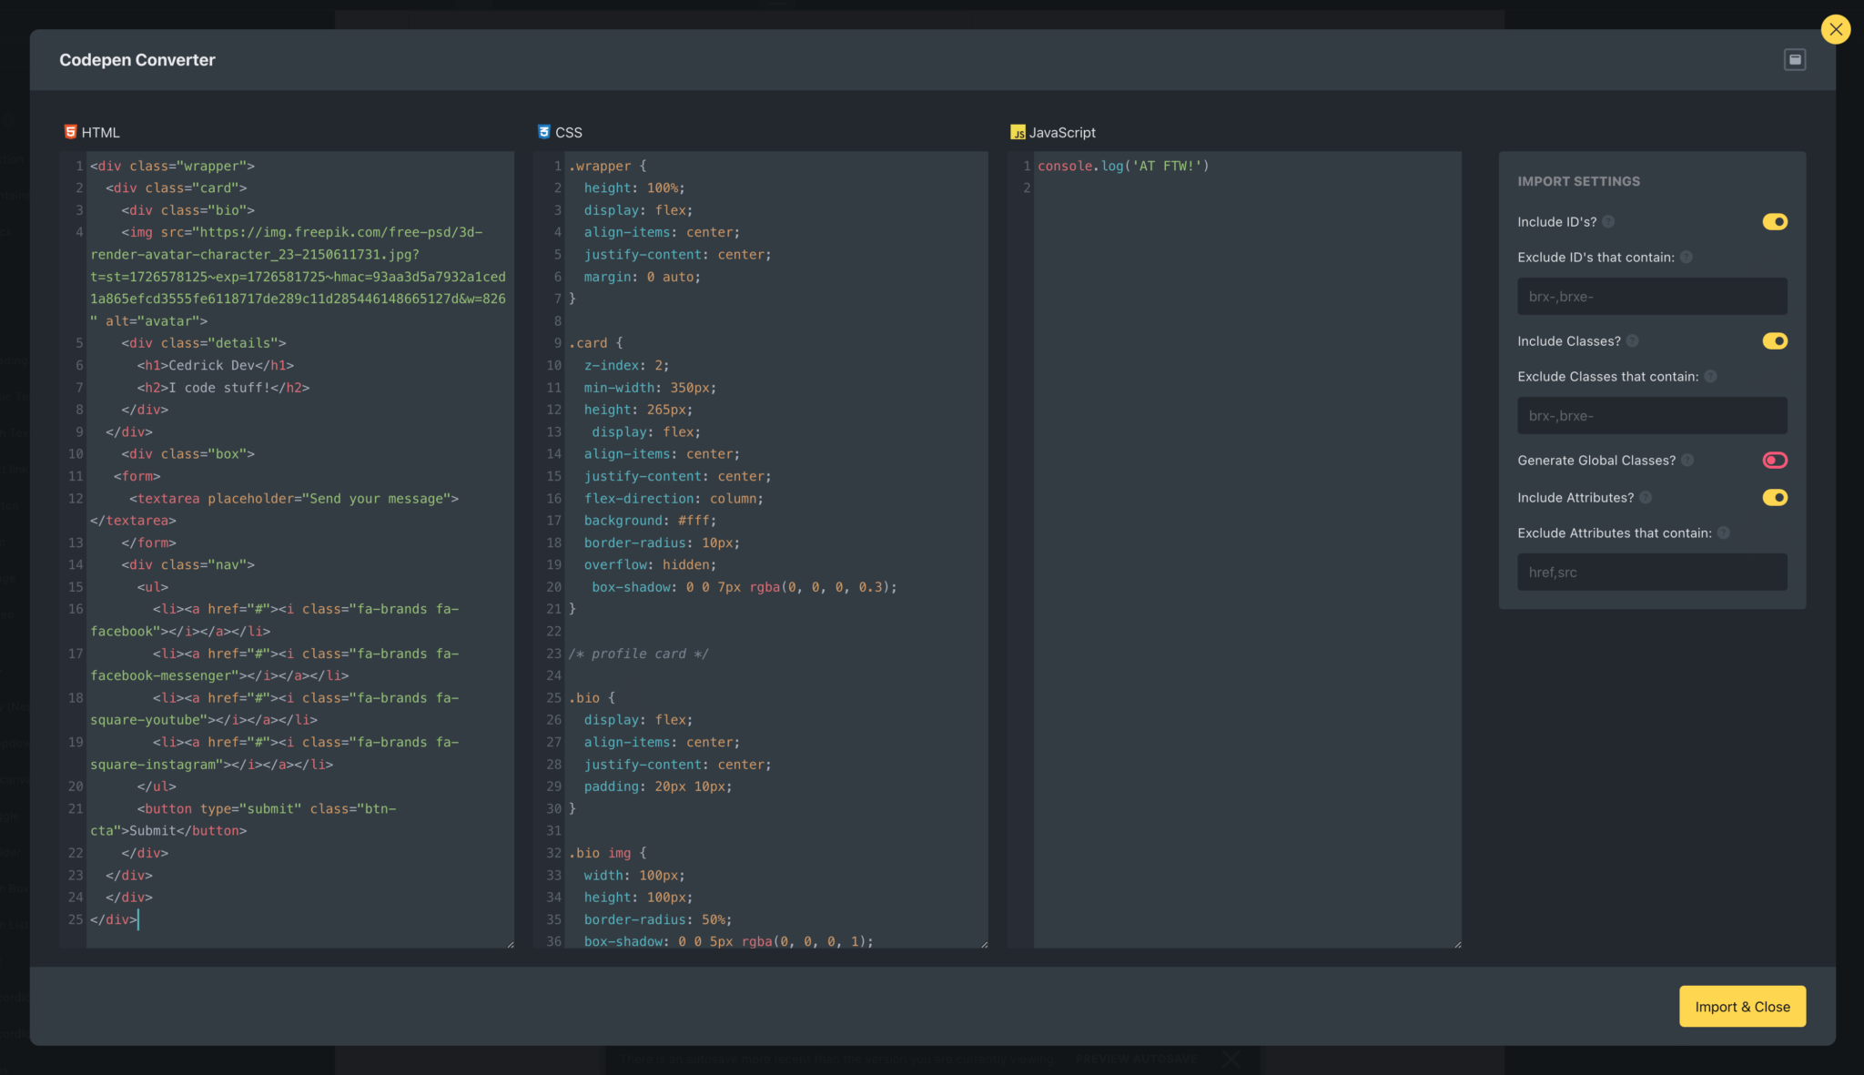
Task: Click help icon beside Generate Global Classes
Action: click(x=1687, y=461)
